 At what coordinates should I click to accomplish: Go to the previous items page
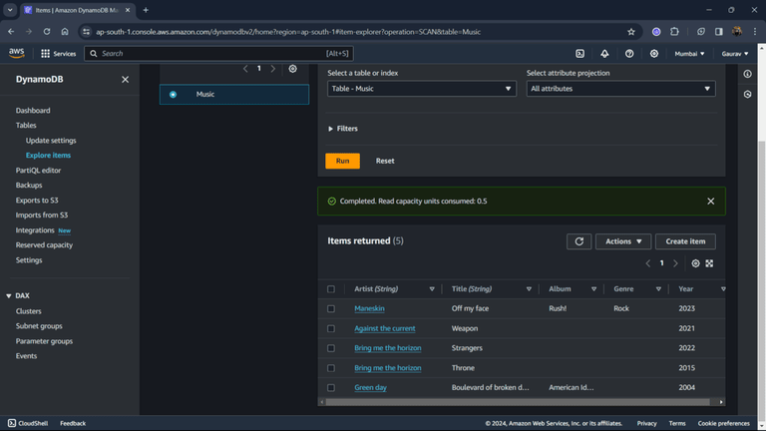coord(648,263)
